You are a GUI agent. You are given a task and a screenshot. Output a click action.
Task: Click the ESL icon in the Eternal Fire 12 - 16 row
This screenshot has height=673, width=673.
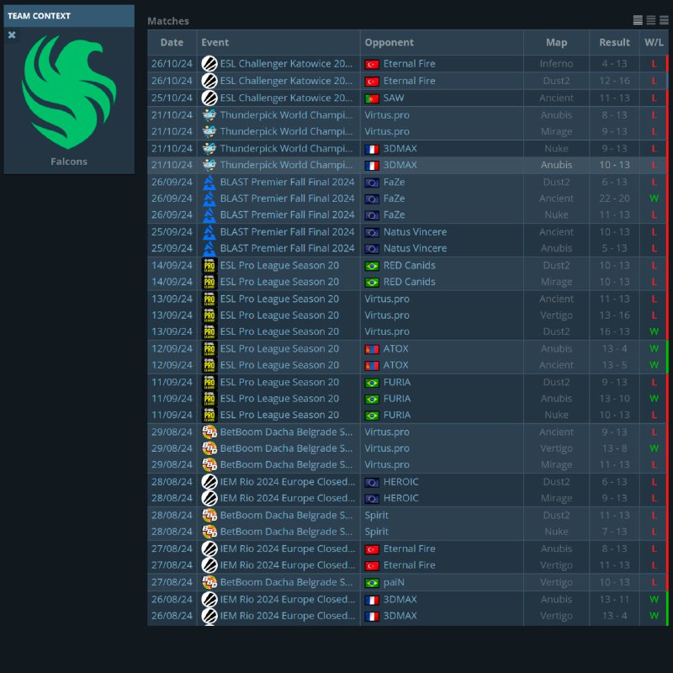(209, 81)
